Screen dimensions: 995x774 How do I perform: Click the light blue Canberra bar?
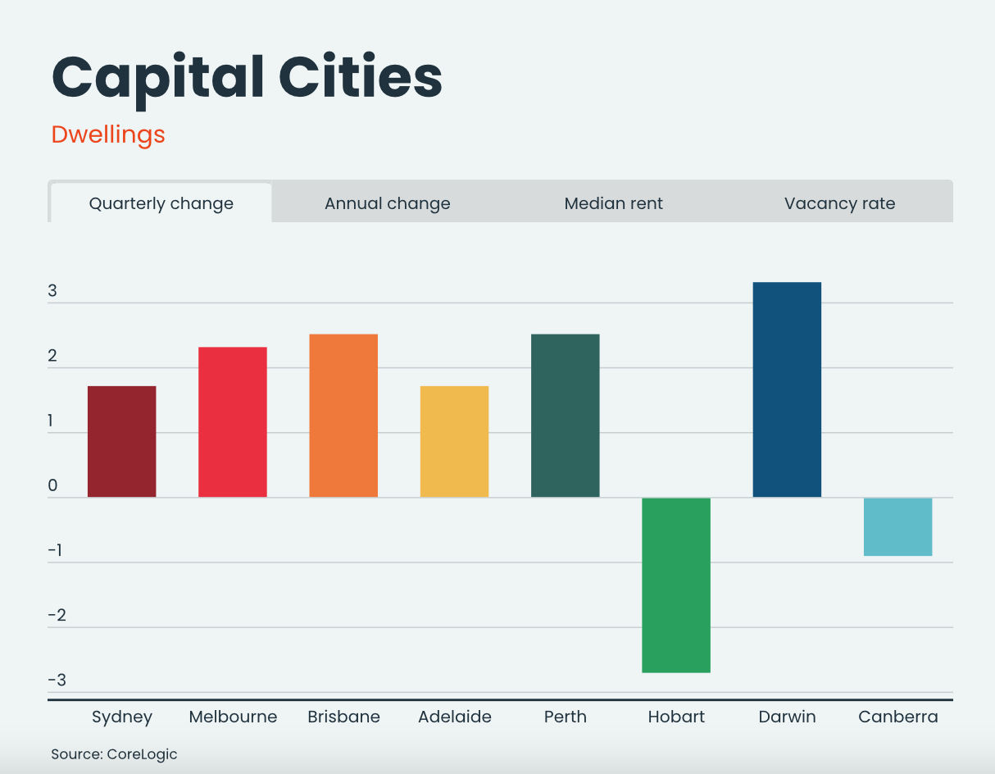click(x=897, y=527)
